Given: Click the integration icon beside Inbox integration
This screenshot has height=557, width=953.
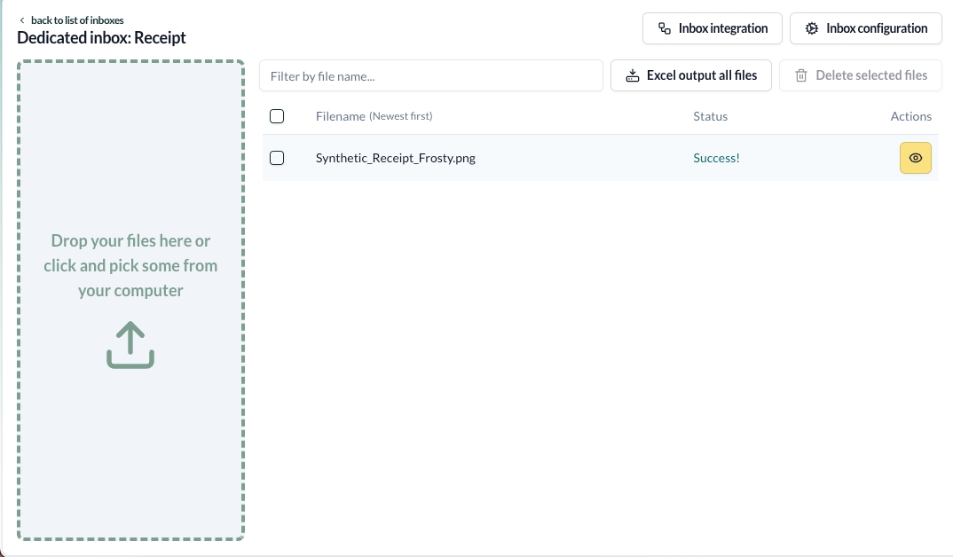Looking at the screenshot, I should coord(664,28).
